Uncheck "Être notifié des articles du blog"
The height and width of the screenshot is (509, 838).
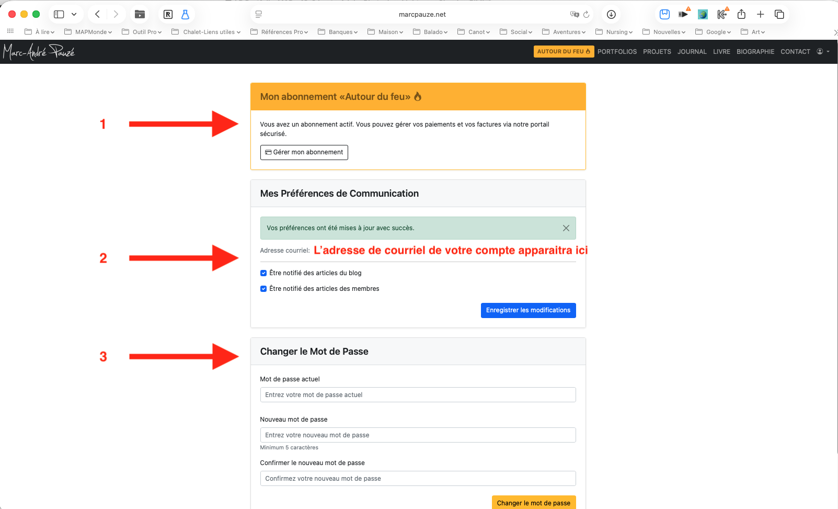pos(263,273)
